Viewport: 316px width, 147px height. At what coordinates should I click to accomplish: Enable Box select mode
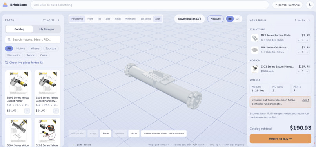145,19
